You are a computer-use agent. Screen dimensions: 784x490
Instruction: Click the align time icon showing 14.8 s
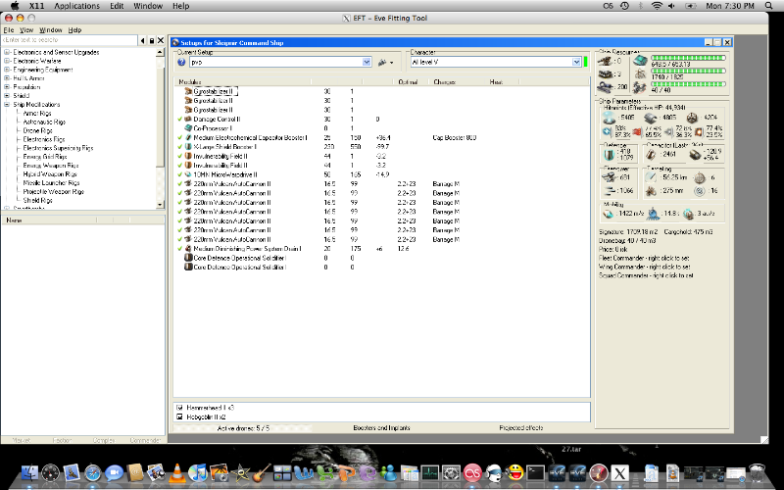click(x=654, y=214)
